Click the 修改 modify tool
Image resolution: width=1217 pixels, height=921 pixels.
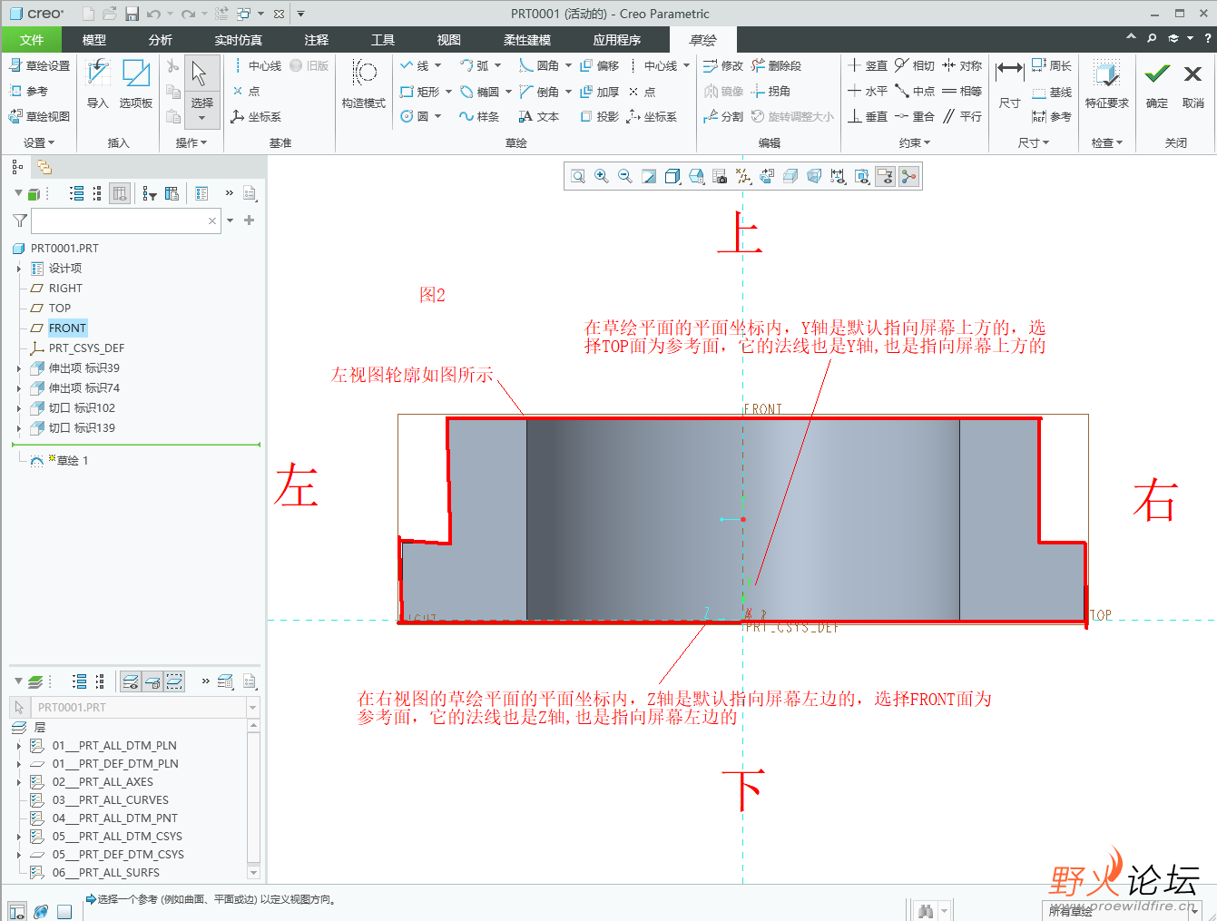pyautogui.click(x=723, y=65)
